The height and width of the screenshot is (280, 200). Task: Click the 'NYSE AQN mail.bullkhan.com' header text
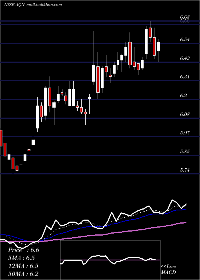click(33, 5)
